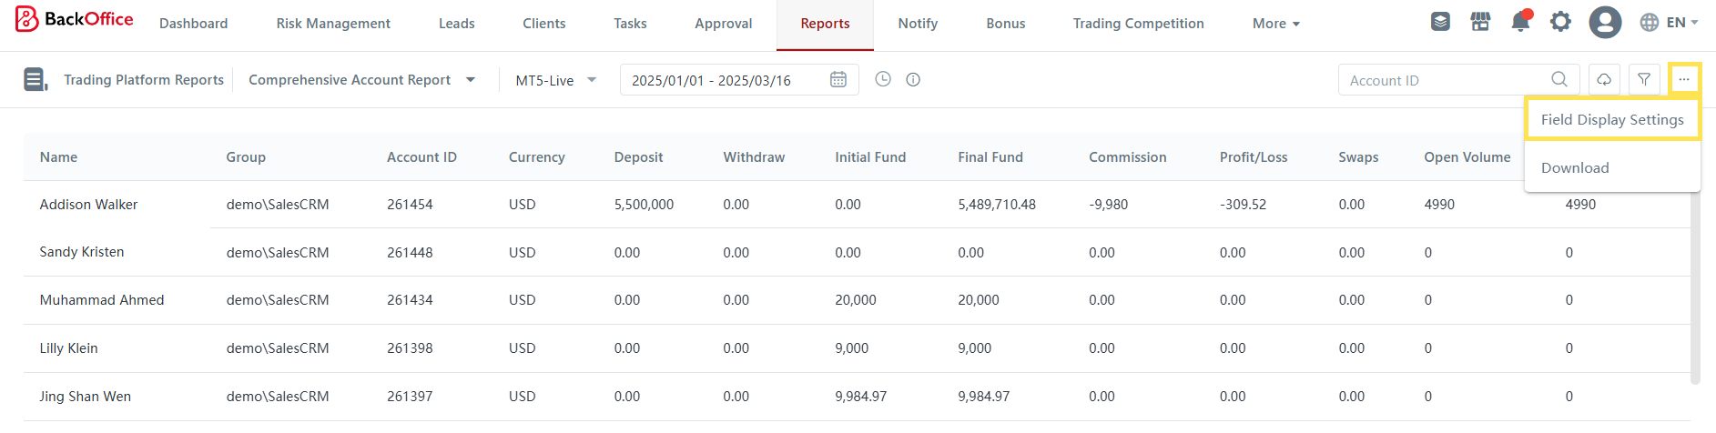Switch to the Risk Management tab

click(x=333, y=24)
